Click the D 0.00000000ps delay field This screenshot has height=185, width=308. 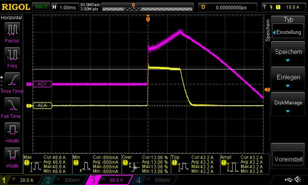227,7
